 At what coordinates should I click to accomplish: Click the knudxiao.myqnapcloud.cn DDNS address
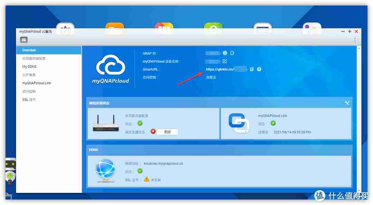[x=163, y=163]
